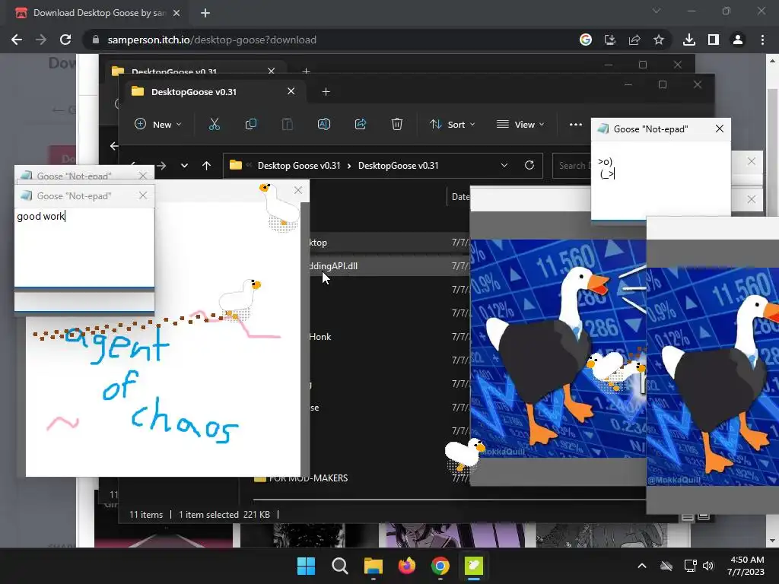Close the Not-epad window with ASCII goose
The height and width of the screenshot is (584, 779).
720,129
